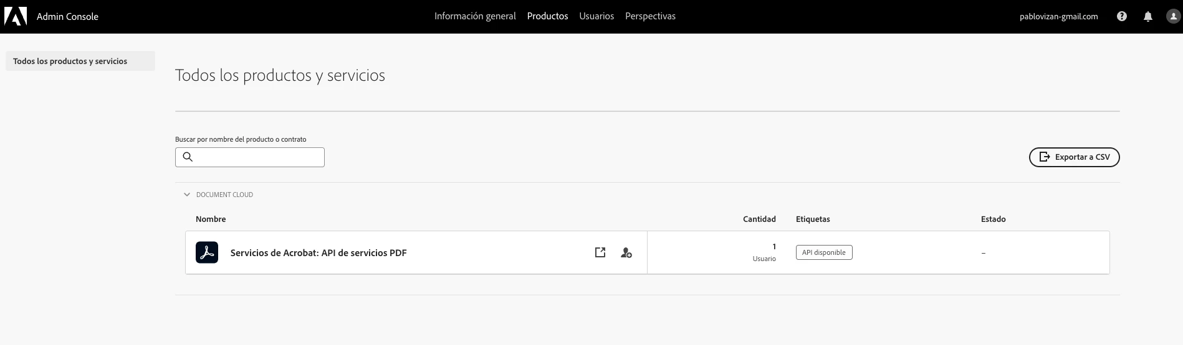This screenshot has height=345, width=1183.
Task: Click the Acrobat PDF product icon
Action: (207, 252)
